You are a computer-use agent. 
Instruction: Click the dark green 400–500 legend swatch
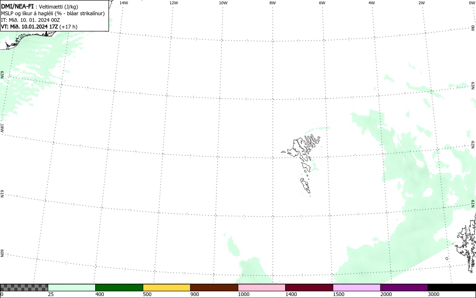(119, 288)
